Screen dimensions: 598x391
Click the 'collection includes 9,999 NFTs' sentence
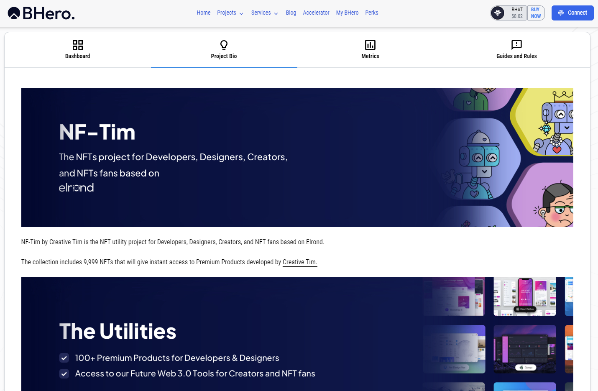169,262
